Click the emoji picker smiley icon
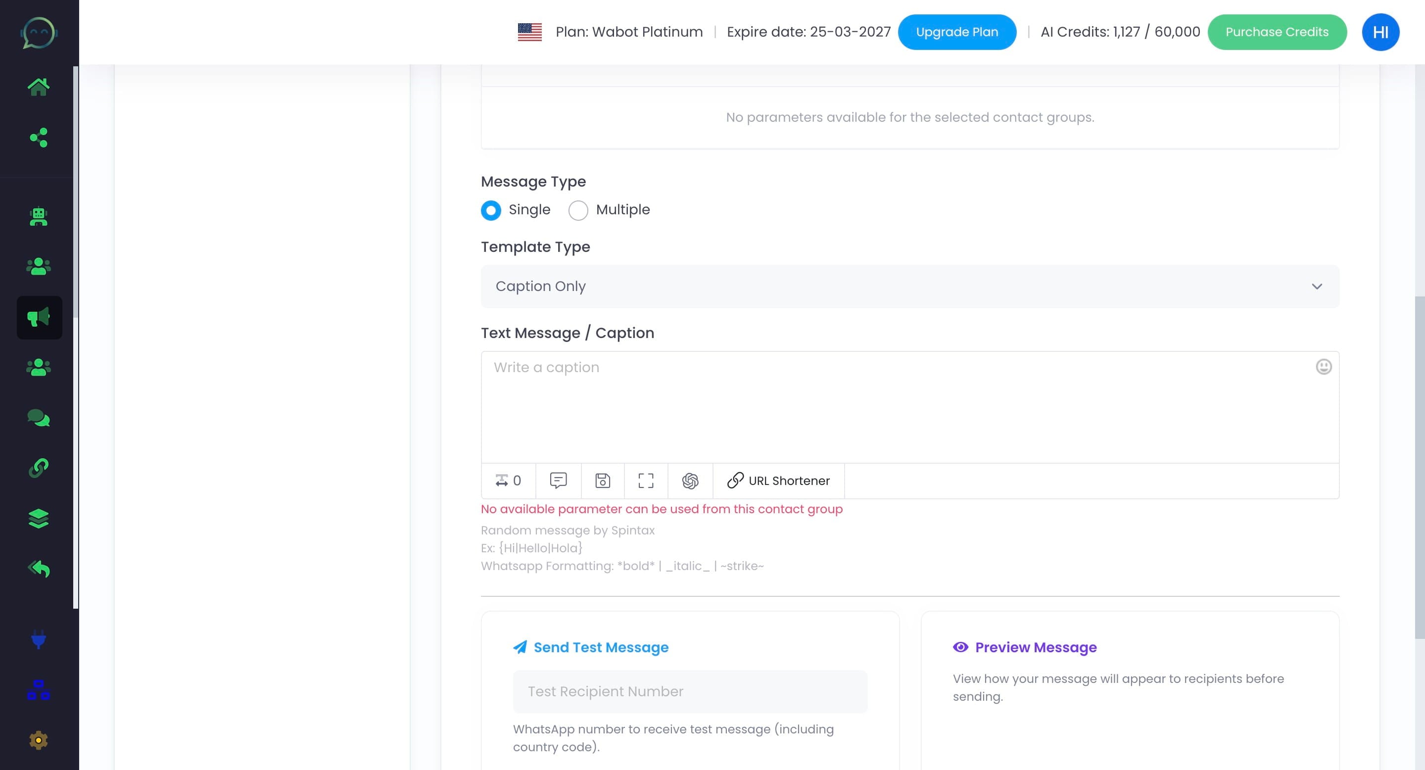The height and width of the screenshot is (770, 1425). coord(1323,367)
